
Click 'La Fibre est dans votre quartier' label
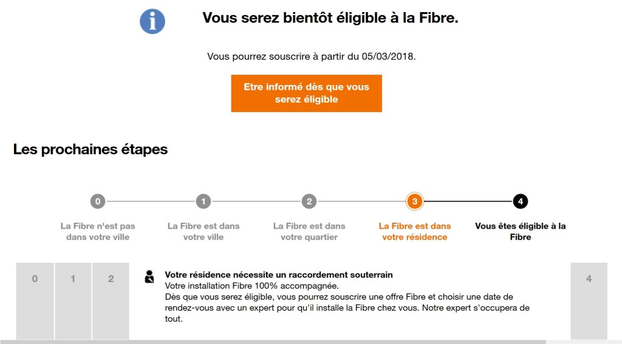[x=309, y=231]
